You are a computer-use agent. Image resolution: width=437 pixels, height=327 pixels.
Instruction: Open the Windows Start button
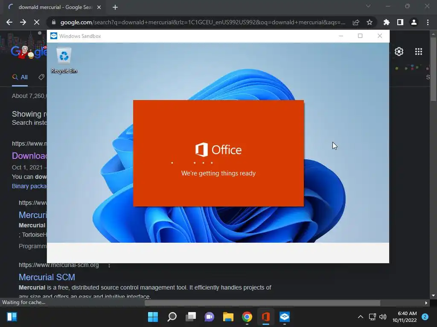point(153,317)
